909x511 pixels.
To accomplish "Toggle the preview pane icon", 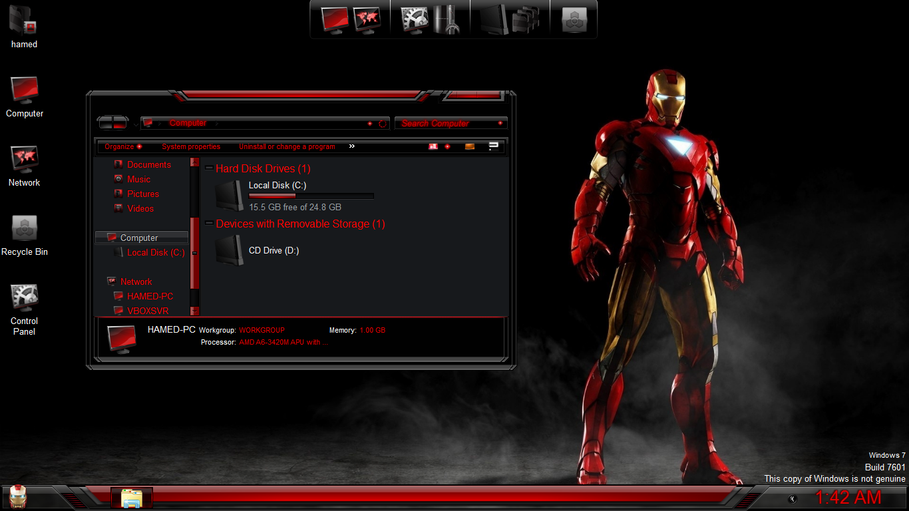I will click(470, 146).
